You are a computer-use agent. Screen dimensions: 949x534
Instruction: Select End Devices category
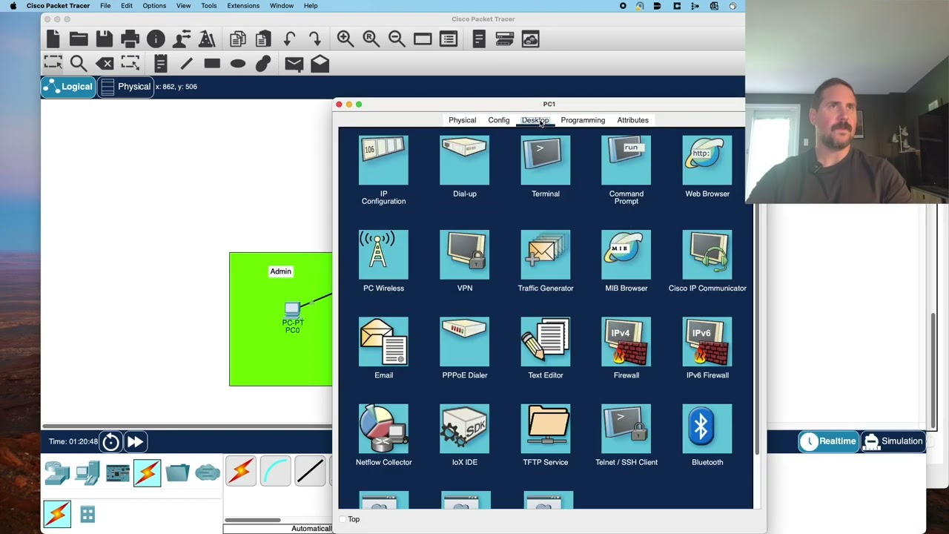click(x=87, y=472)
